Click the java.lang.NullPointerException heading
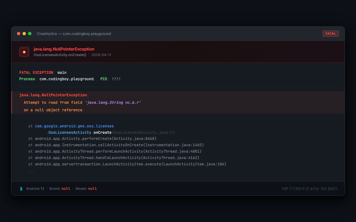This screenshot has width=356, height=222. [64, 49]
